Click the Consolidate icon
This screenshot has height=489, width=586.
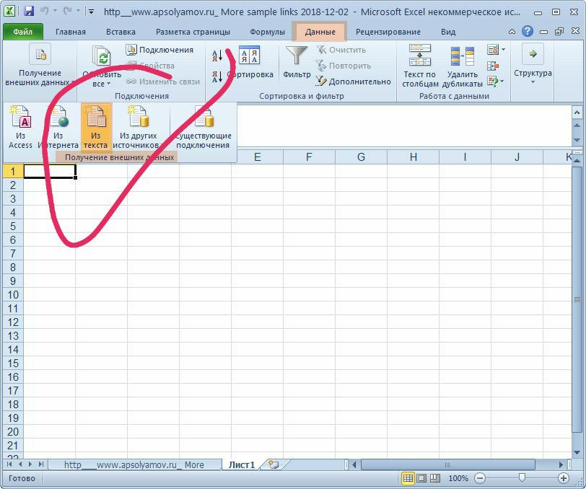coord(493,66)
